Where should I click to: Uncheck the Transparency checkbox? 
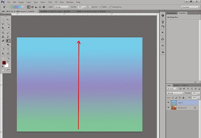110,7
